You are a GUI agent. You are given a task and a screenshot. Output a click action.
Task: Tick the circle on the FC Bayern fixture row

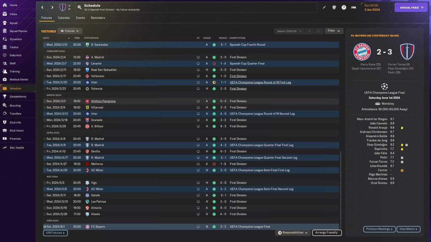45,227
